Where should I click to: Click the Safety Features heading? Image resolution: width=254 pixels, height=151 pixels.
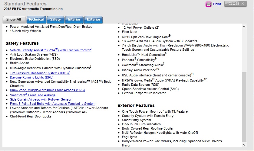tap(22, 43)
